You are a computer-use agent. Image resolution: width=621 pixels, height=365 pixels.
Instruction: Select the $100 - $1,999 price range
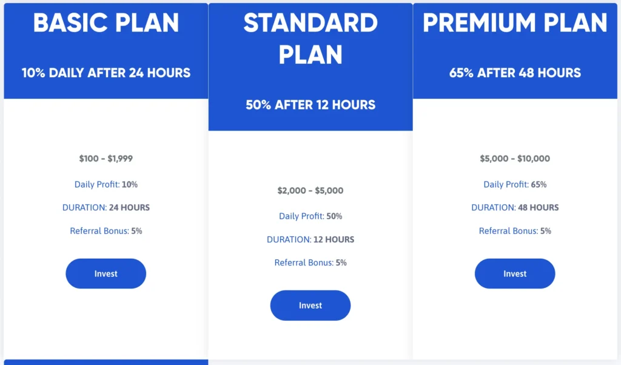point(106,159)
